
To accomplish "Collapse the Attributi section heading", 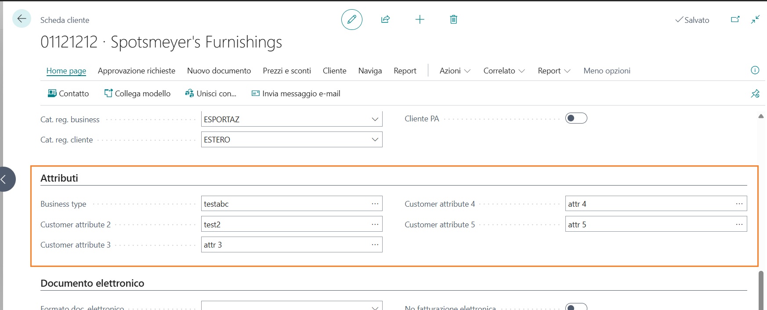I will click(59, 178).
